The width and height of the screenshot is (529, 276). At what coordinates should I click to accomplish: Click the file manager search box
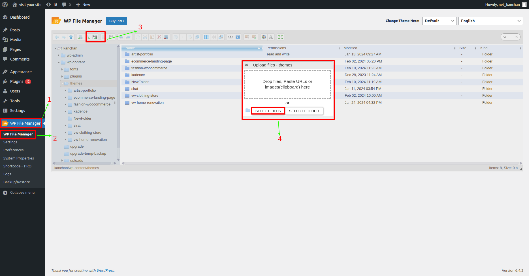coord(511,37)
